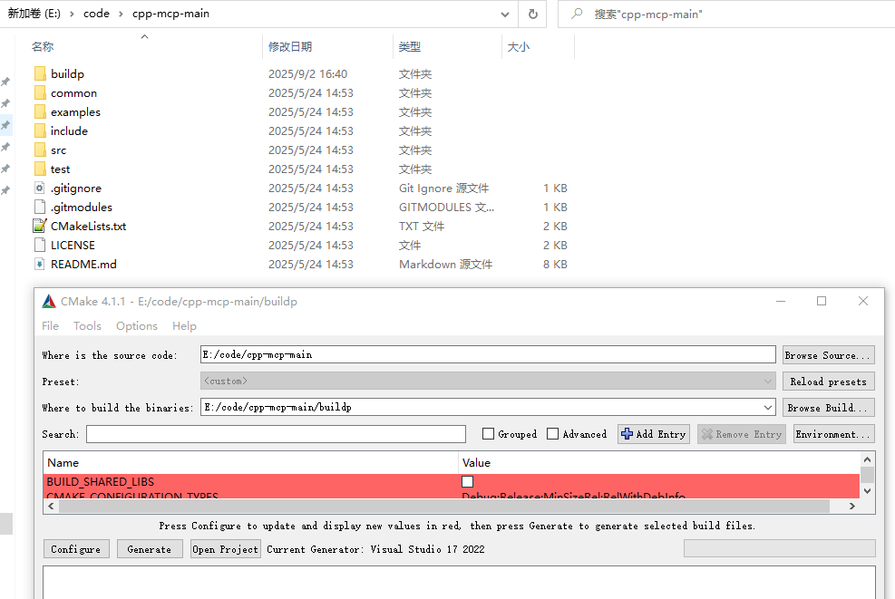This screenshot has height=599, width=895.
Task: Click the horizontal scrollbar thumb in cache list
Action: 444,506
